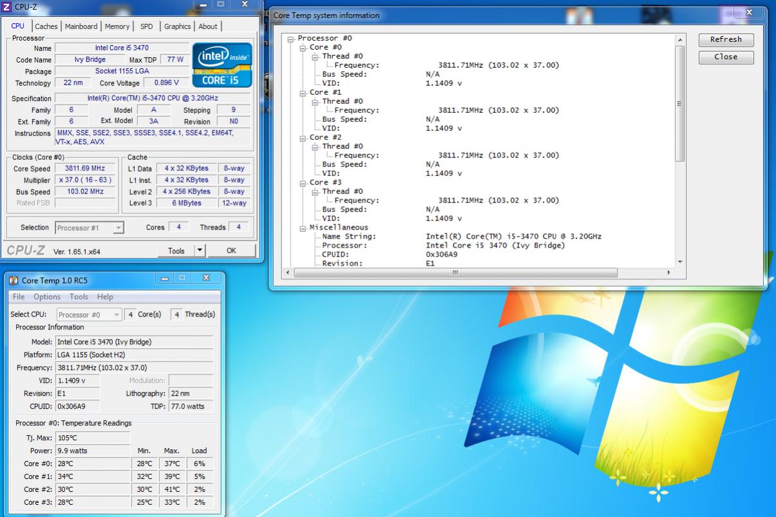Image resolution: width=776 pixels, height=517 pixels.
Task: Click the Specification field in CPU-Z
Action: point(153,98)
